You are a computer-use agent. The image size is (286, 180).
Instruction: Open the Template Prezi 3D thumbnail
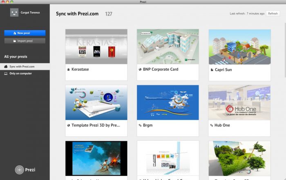coord(96,102)
